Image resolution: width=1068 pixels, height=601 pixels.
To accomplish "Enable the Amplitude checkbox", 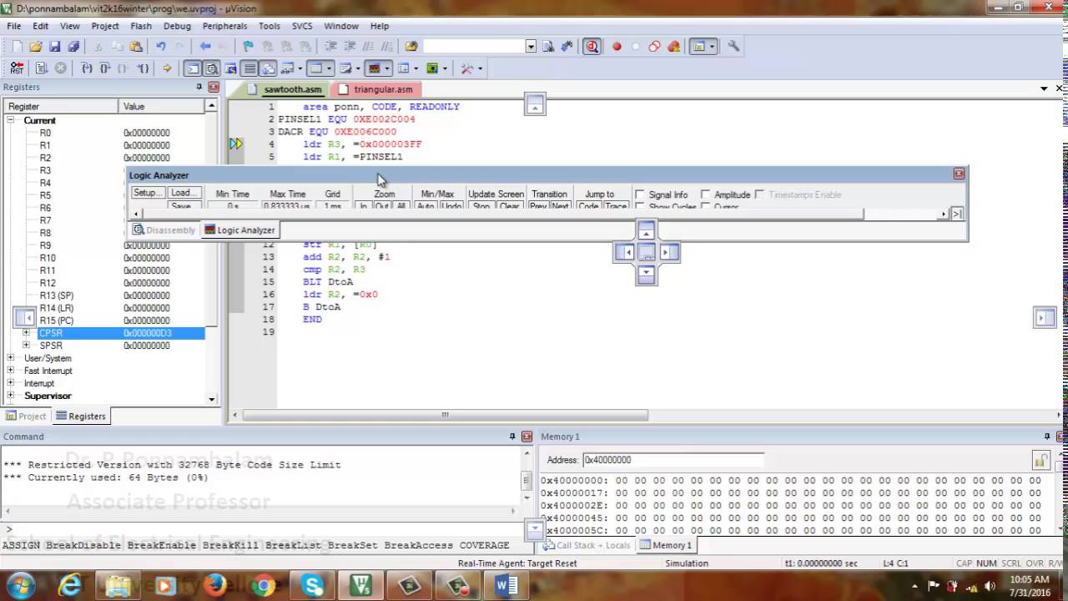I will coord(706,194).
